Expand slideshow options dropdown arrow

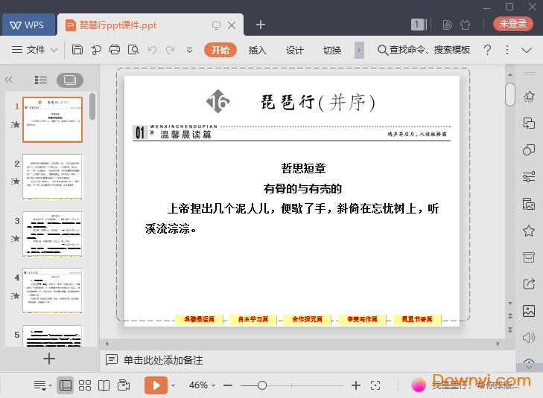coord(173,385)
